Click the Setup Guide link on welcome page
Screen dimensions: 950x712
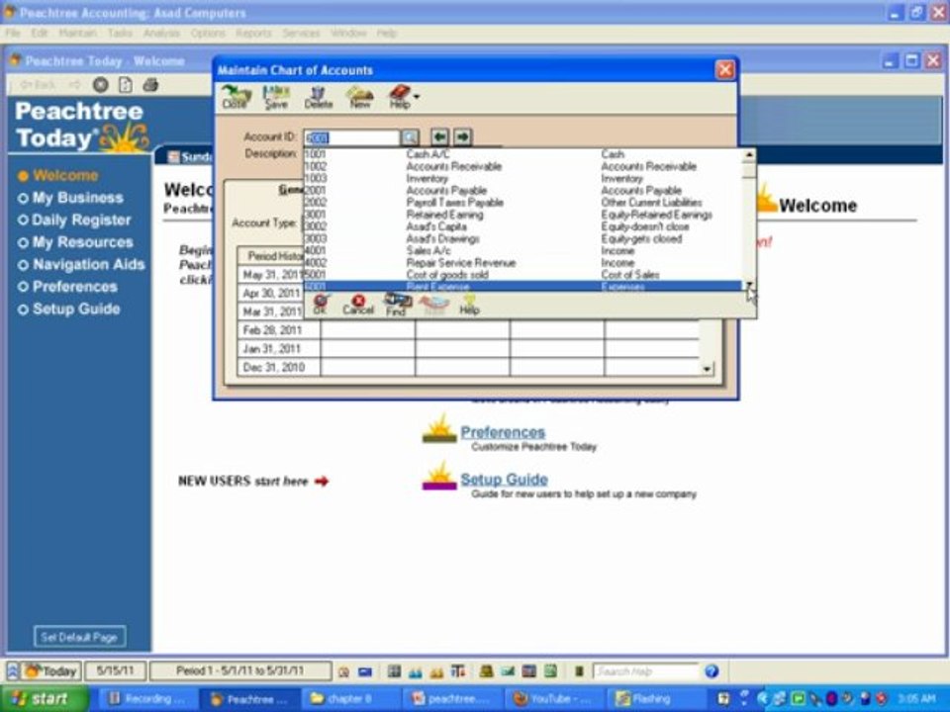click(504, 480)
